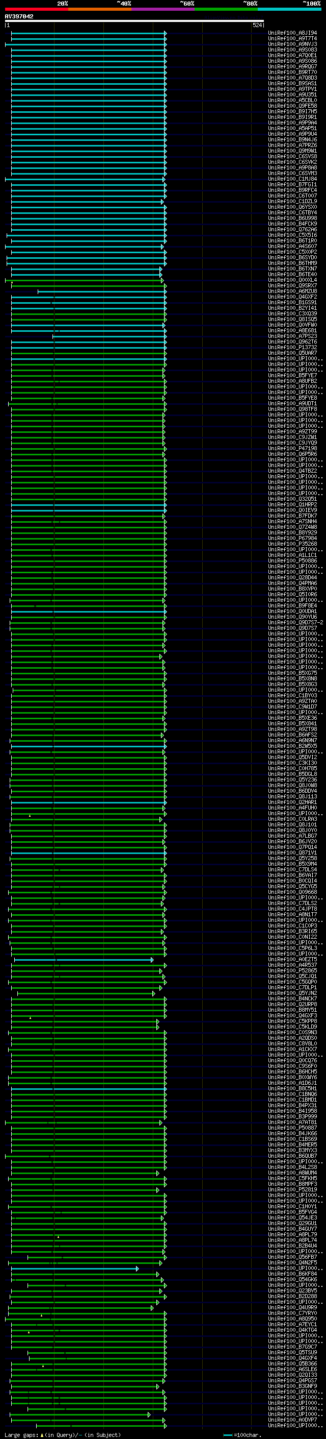Click the UniRef100_Q2HAR1 label
This screenshot has width=326, height=1439.
click(x=292, y=803)
